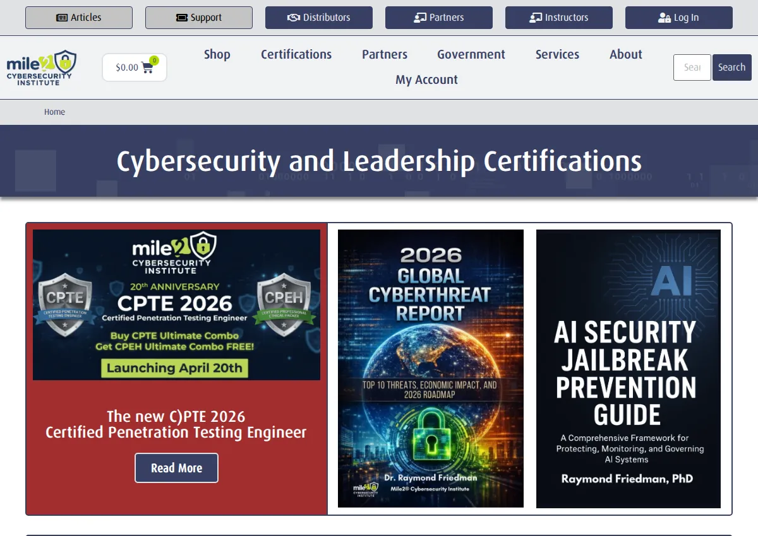Open the My Account menu item
758x536 pixels.
tap(426, 79)
